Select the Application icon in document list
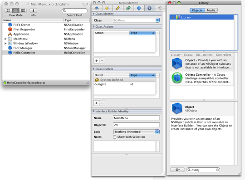The height and width of the screenshot is (180, 245). [x=10, y=34]
